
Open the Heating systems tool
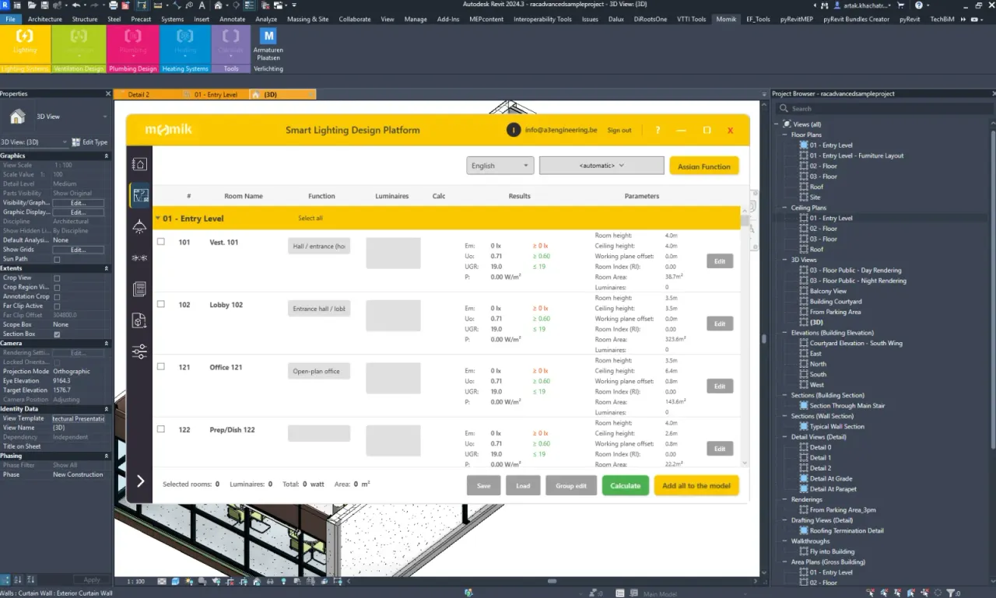(x=185, y=44)
